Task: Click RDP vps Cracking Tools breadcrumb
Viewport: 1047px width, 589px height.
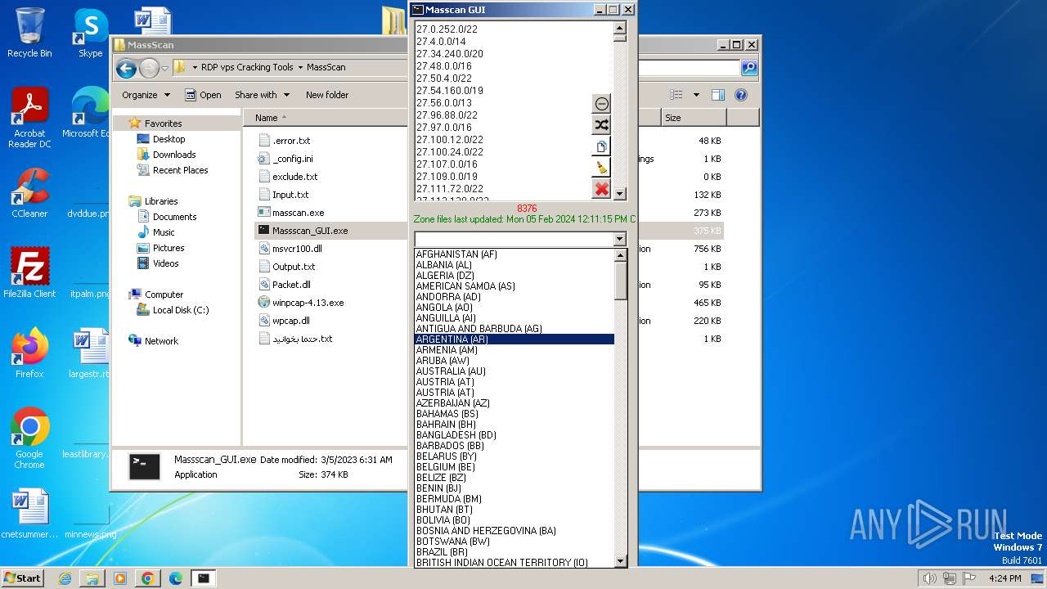Action: tap(247, 67)
